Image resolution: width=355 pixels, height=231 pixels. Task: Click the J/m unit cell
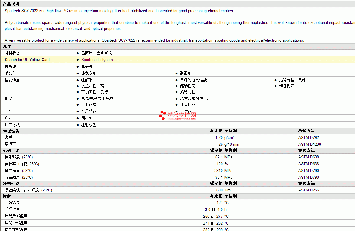(227, 190)
